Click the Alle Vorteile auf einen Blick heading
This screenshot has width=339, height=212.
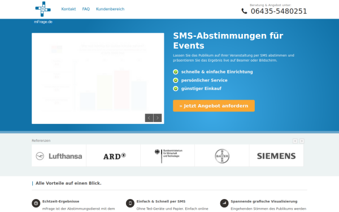click(68, 183)
